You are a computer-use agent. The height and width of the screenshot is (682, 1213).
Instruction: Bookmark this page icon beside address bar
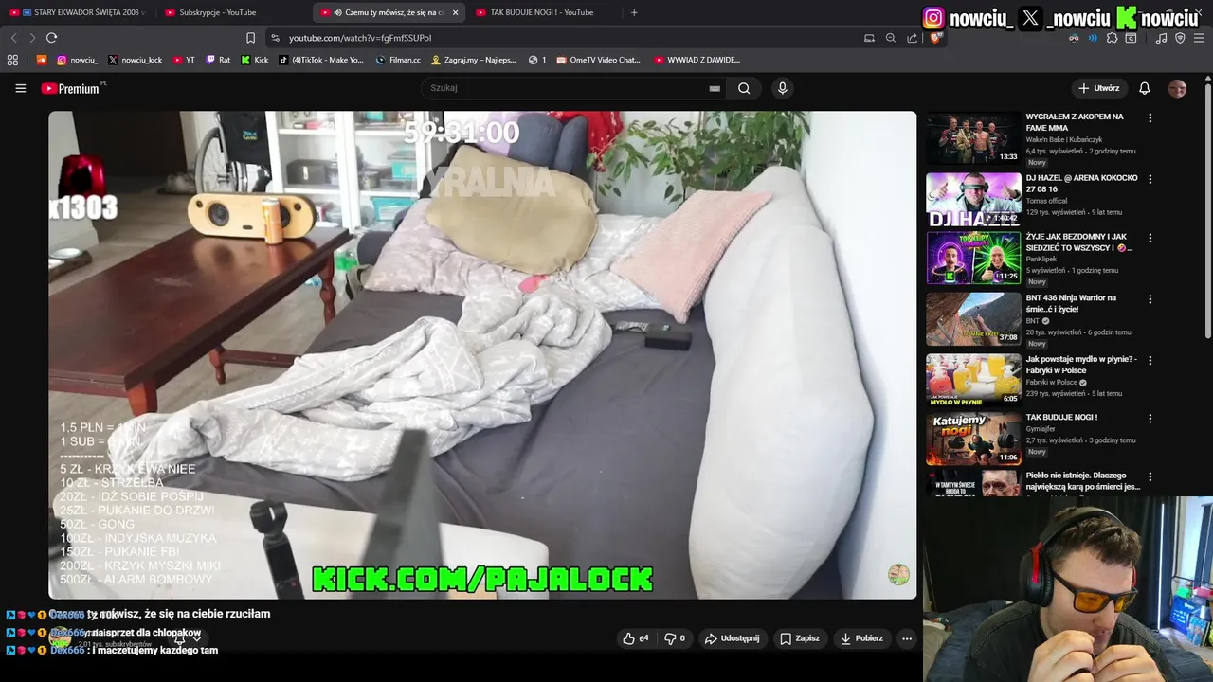pos(250,38)
